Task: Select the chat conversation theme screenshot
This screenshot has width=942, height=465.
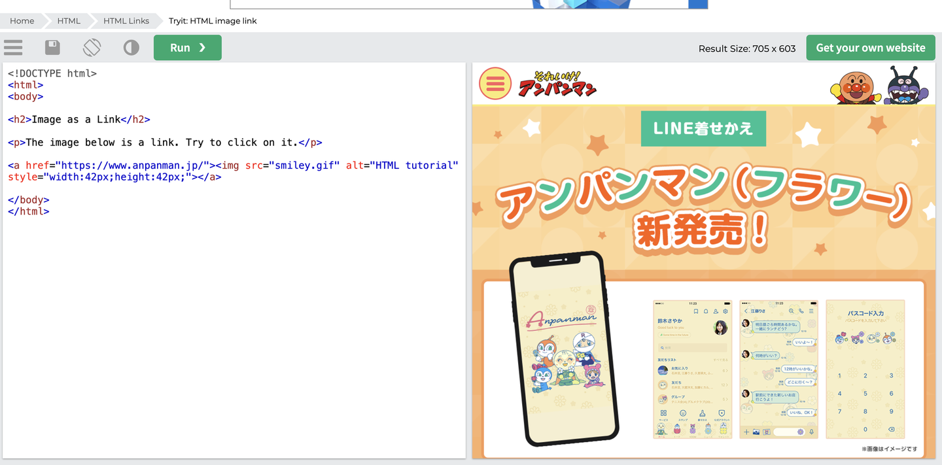Action: (x=778, y=369)
